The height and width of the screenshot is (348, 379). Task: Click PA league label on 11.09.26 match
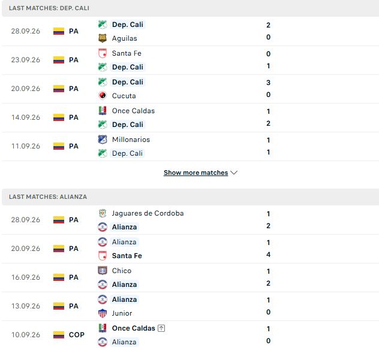point(74,146)
